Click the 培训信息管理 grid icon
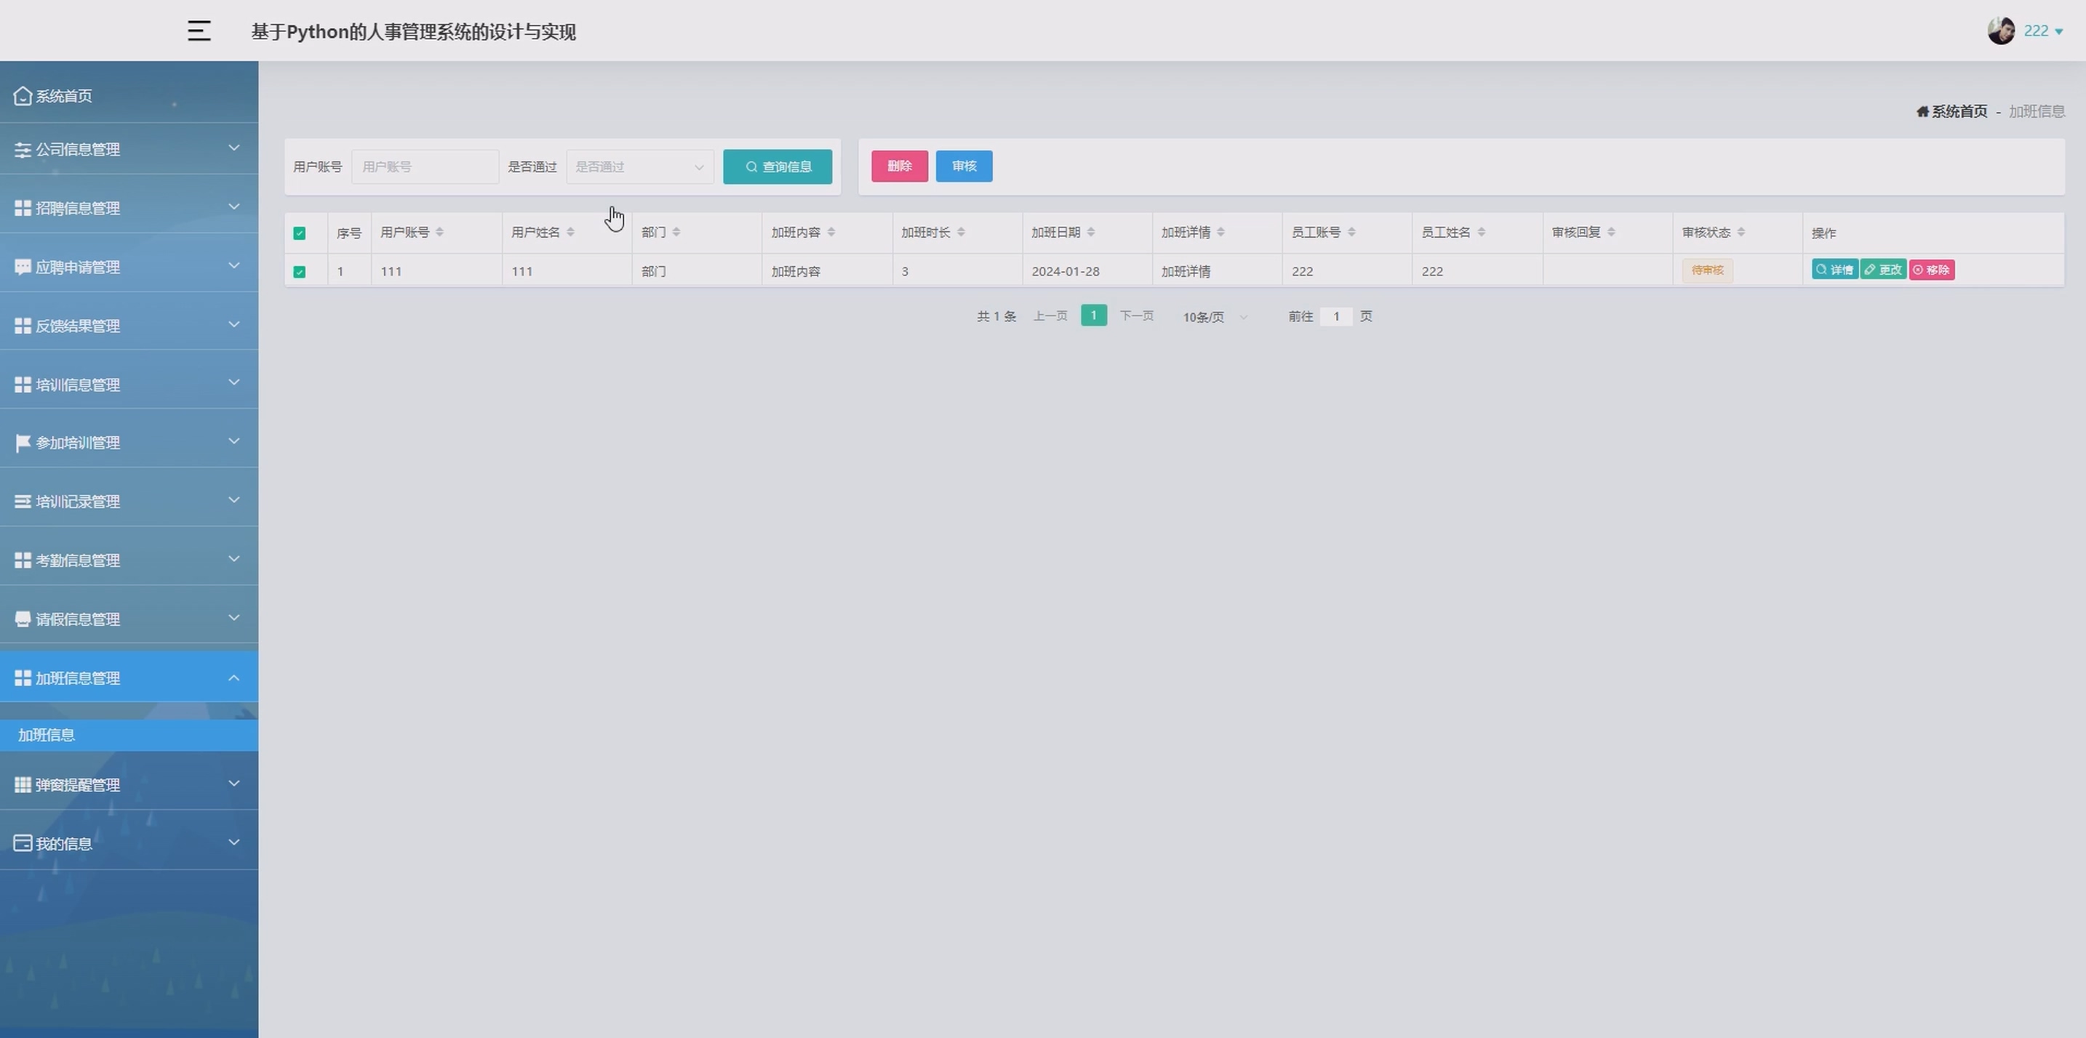The image size is (2086, 1038). pos(23,385)
